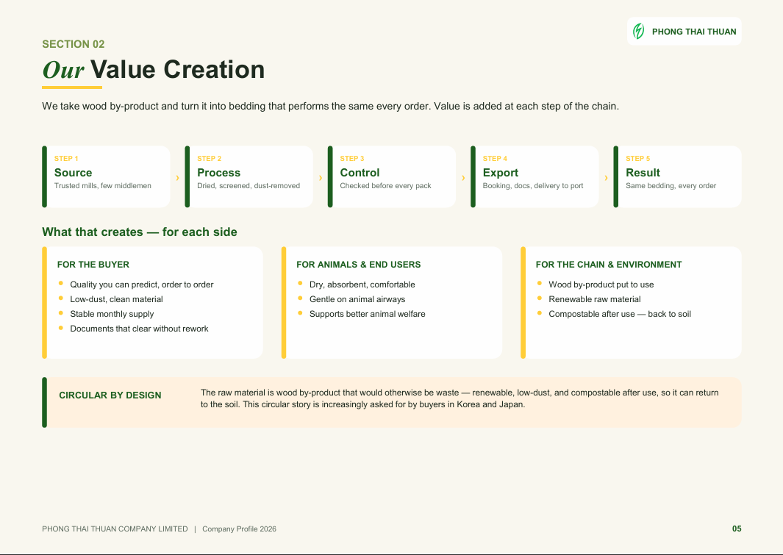
Task: Click the 'SECTION 02' label
Action: 74,44
